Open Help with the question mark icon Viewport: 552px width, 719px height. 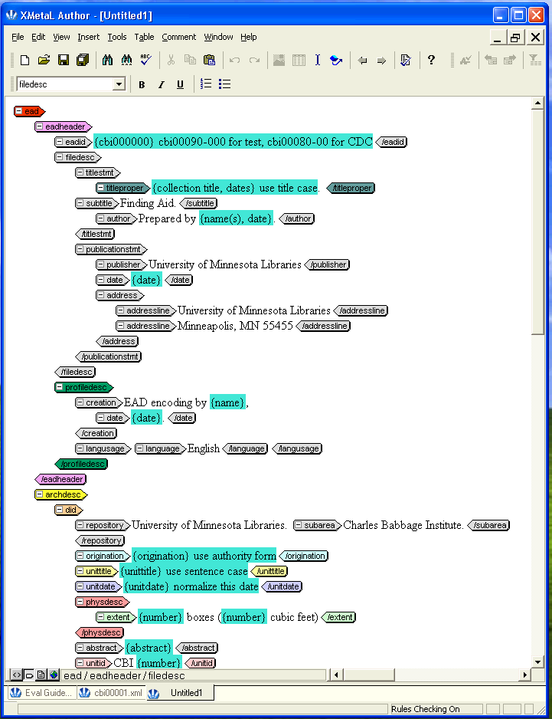coord(432,60)
